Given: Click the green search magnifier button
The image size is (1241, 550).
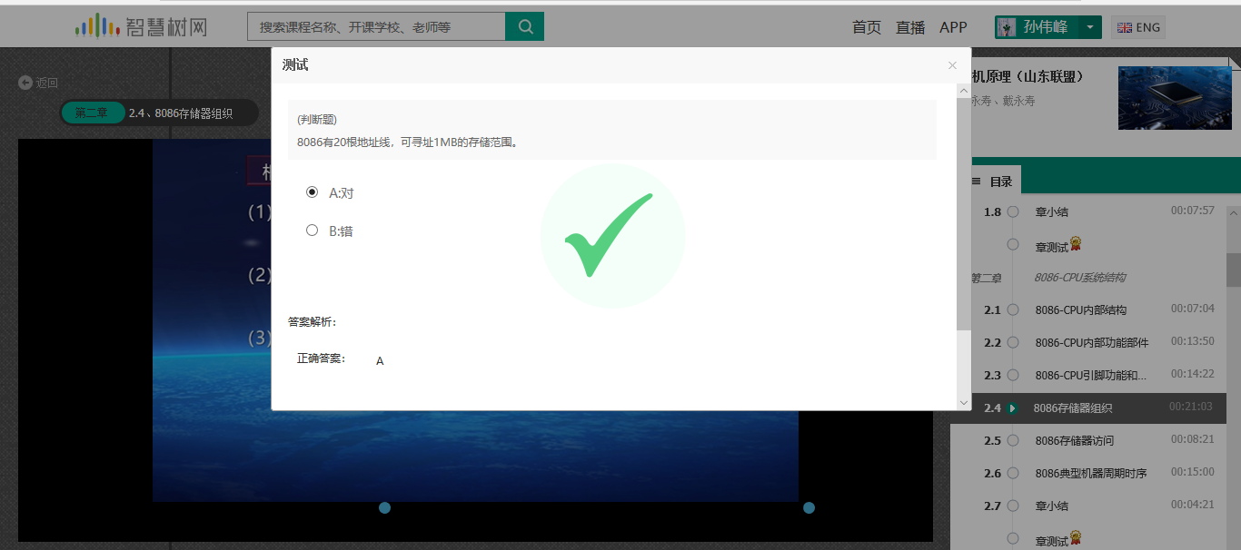Looking at the screenshot, I should (x=524, y=27).
